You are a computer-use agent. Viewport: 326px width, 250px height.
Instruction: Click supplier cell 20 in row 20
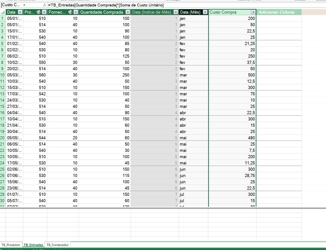[63, 138]
